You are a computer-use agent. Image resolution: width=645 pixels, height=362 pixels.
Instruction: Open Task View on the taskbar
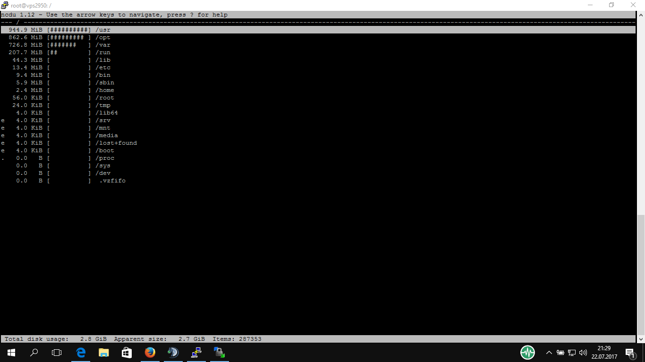point(57,352)
